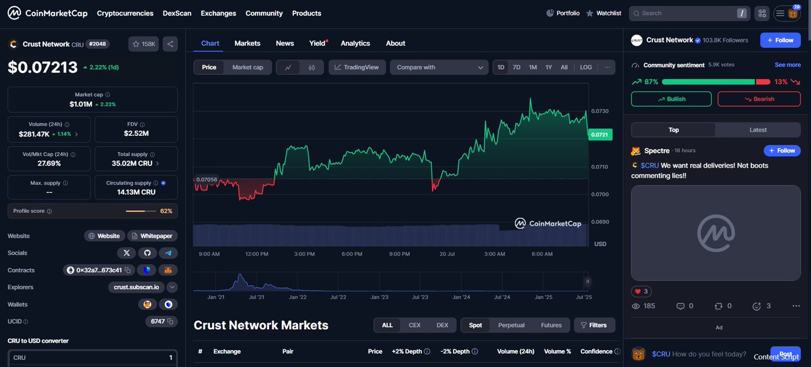Show Profile score info icon

[49, 212]
